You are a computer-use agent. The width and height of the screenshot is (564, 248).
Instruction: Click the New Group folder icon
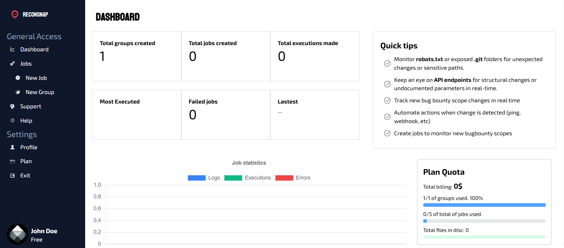pos(18,92)
